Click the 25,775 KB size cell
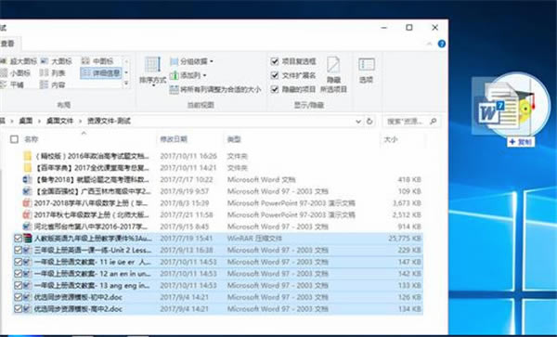557x337 pixels. [405, 239]
